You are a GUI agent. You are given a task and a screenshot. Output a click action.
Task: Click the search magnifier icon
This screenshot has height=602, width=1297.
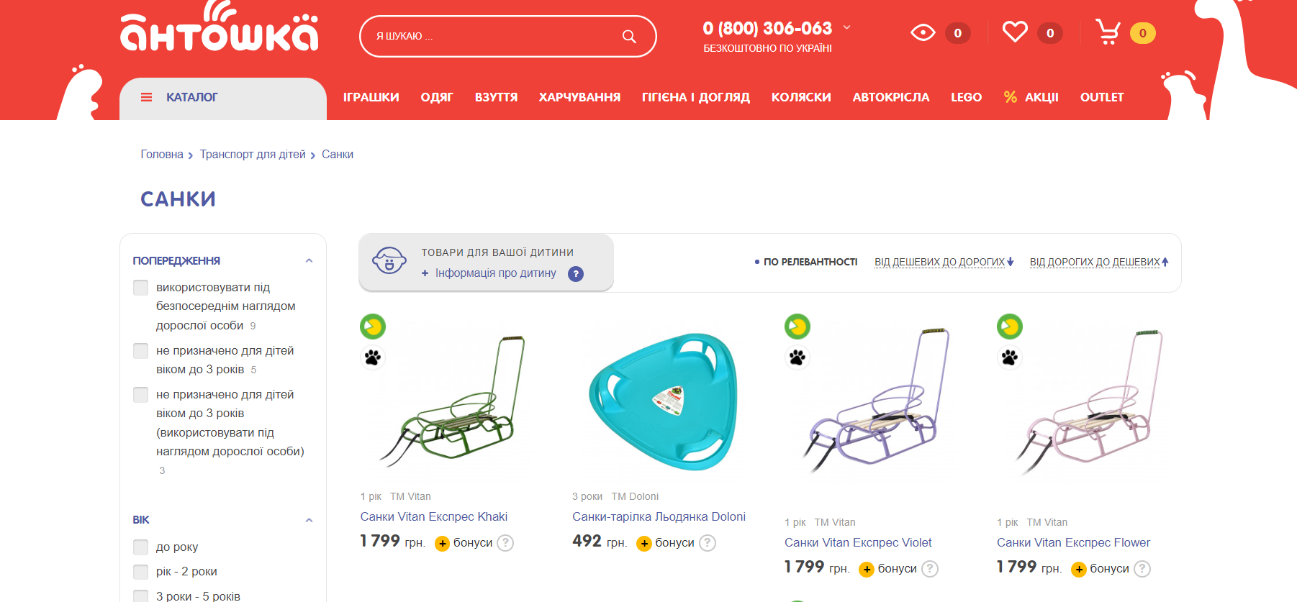tap(629, 37)
